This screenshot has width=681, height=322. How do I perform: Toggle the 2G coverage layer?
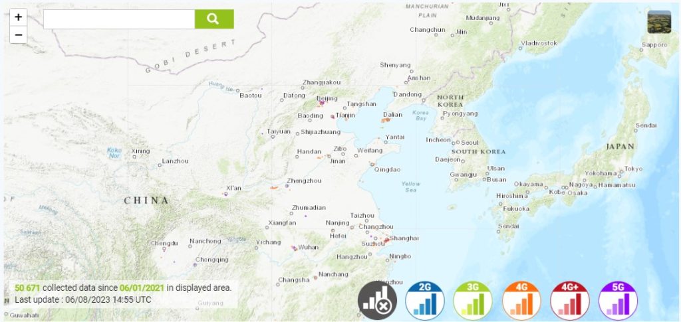[425, 300]
